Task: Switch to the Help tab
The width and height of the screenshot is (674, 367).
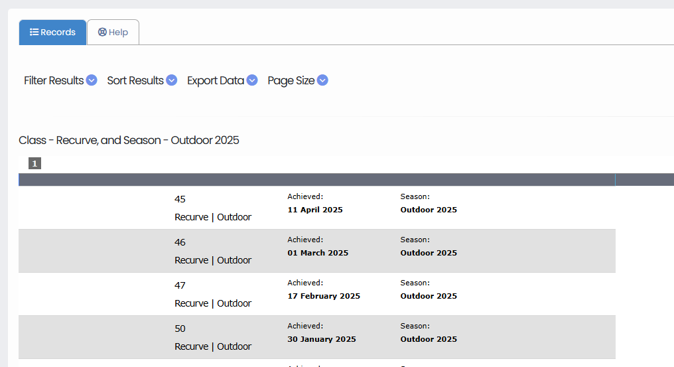Action: (113, 33)
